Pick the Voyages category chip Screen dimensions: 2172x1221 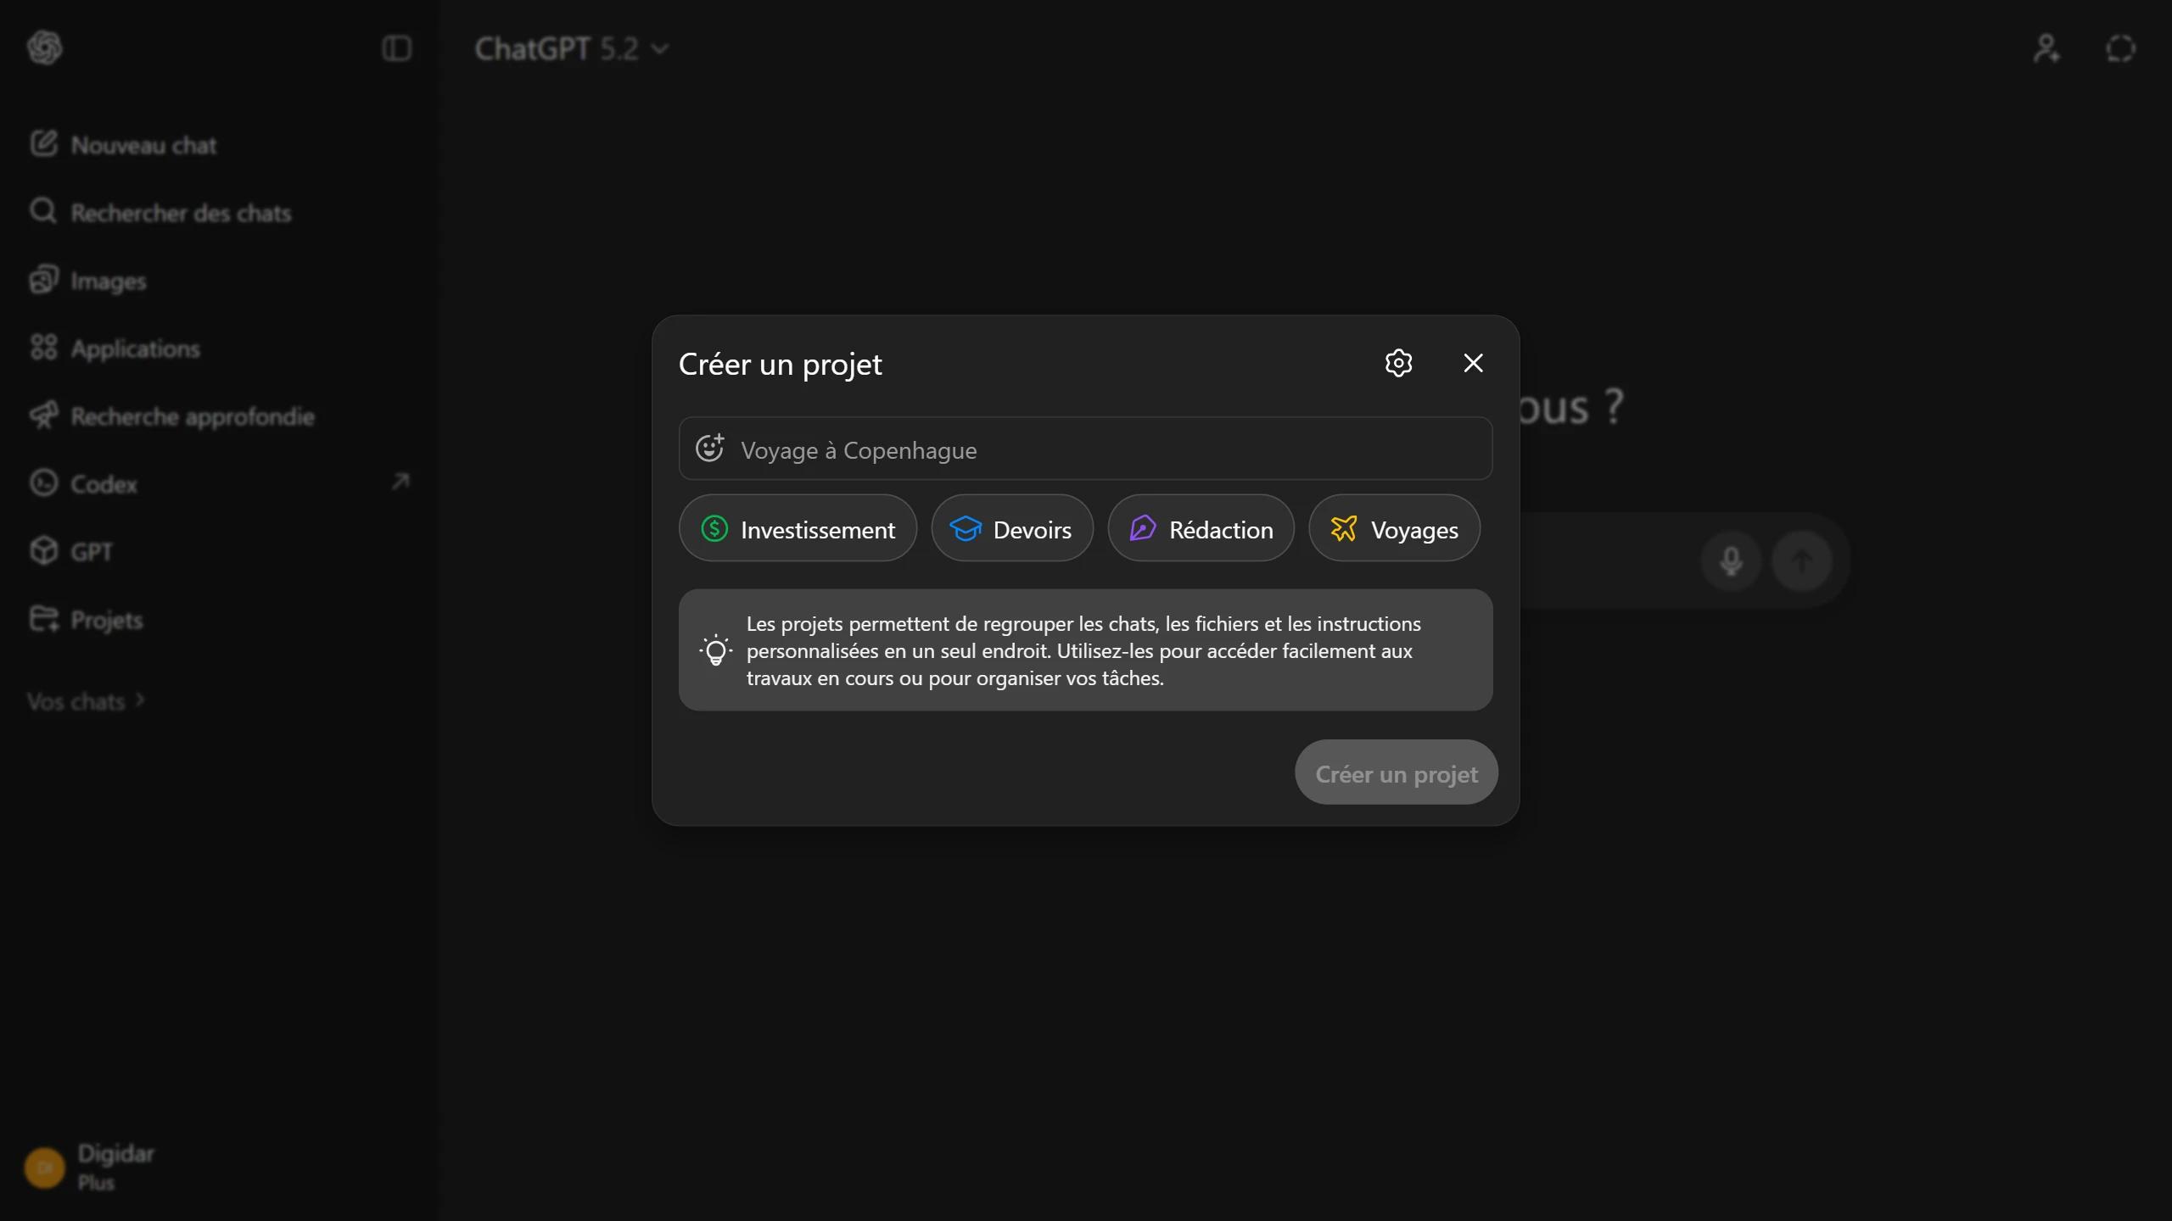[x=1394, y=529]
